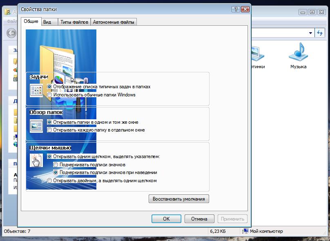This screenshot has height=241, width=330.
Task: Select Подчеркивать подписи значков option
Action: [x=56, y=165]
